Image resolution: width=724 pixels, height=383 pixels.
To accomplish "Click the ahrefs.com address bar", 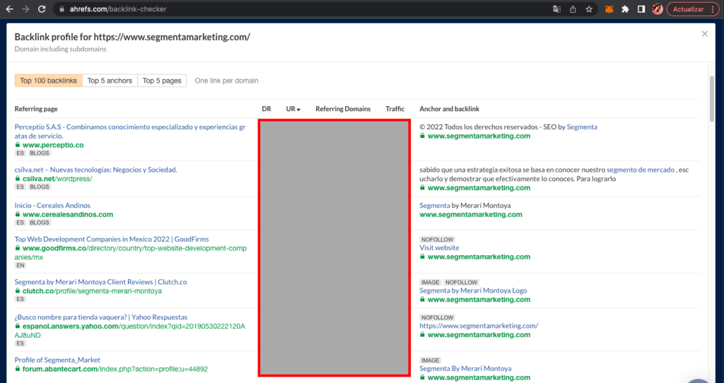I will click(283, 9).
